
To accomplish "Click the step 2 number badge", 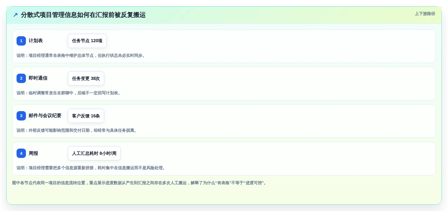I will tap(21, 78).
